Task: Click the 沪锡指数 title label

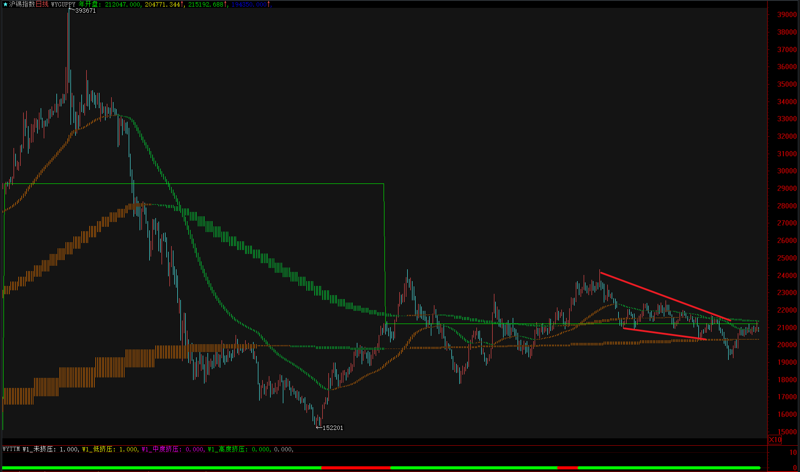Action: coord(21,4)
